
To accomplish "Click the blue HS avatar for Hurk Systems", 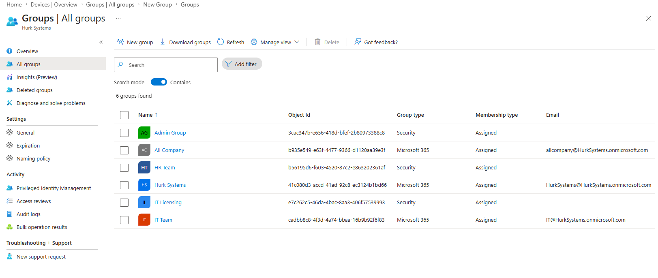I will pyautogui.click(x=144, y=185).
